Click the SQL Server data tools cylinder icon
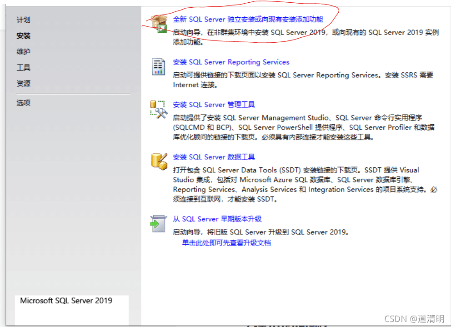 click(x=159, y=161)
